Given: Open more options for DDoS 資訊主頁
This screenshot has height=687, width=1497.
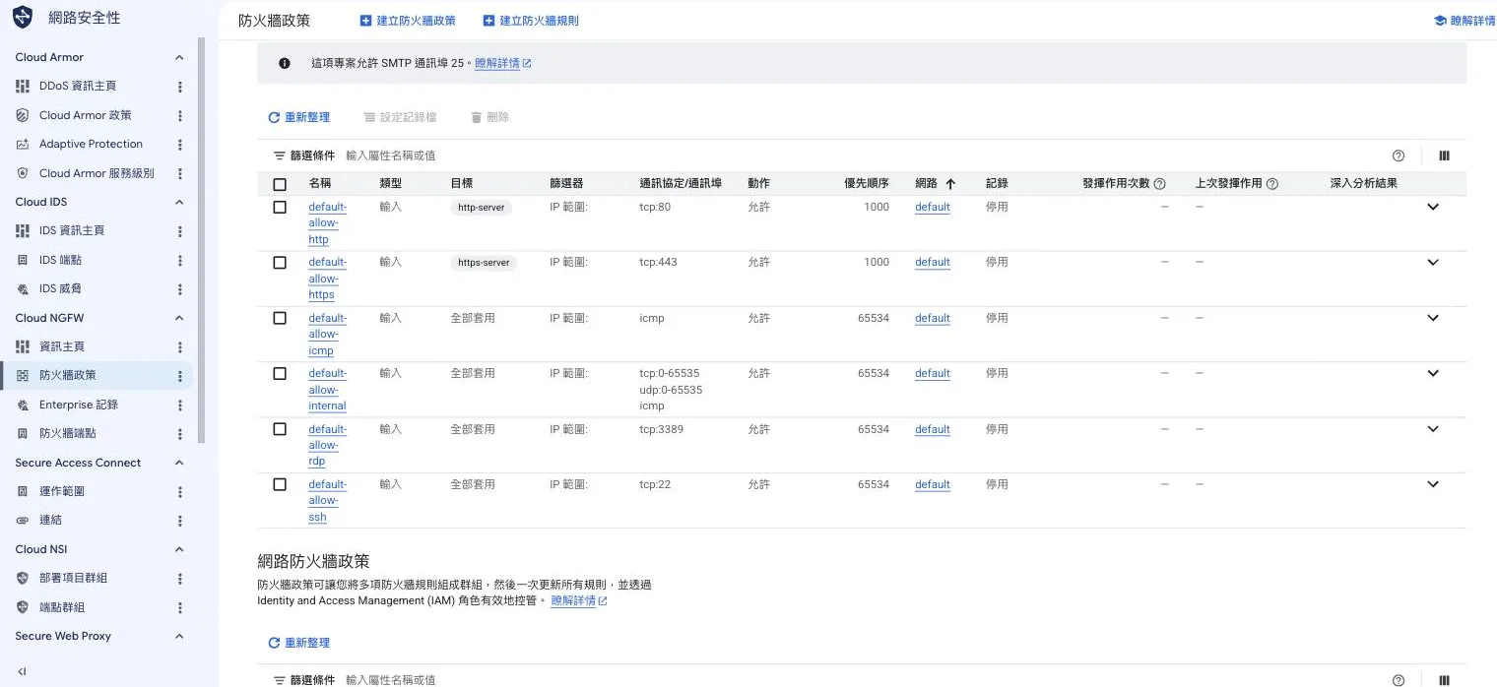Looking at the screenshot, I should click(x=180, y=87).
